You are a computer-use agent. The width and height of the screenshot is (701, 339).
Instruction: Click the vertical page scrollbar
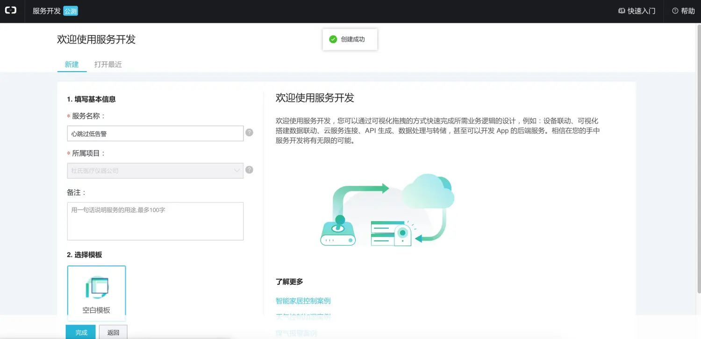(x=698, y=159)
